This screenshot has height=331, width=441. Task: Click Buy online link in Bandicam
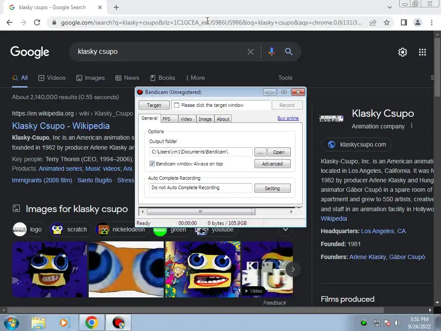[x=288, y=118]
